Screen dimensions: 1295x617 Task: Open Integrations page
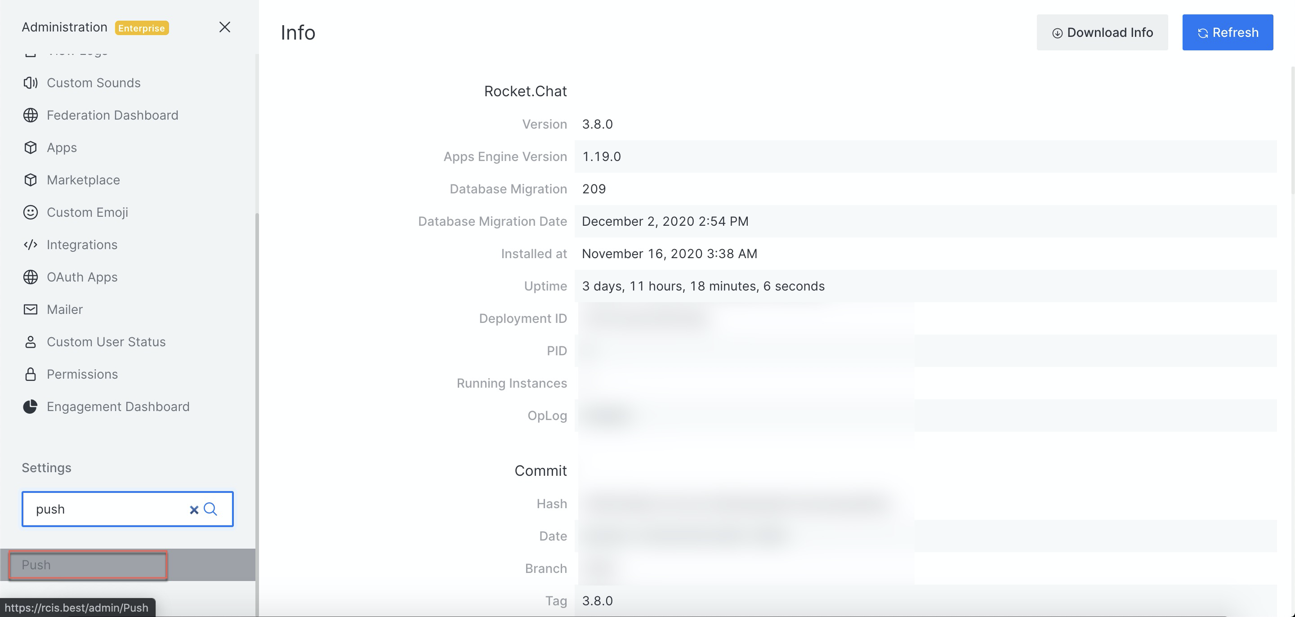pos(82,245)
